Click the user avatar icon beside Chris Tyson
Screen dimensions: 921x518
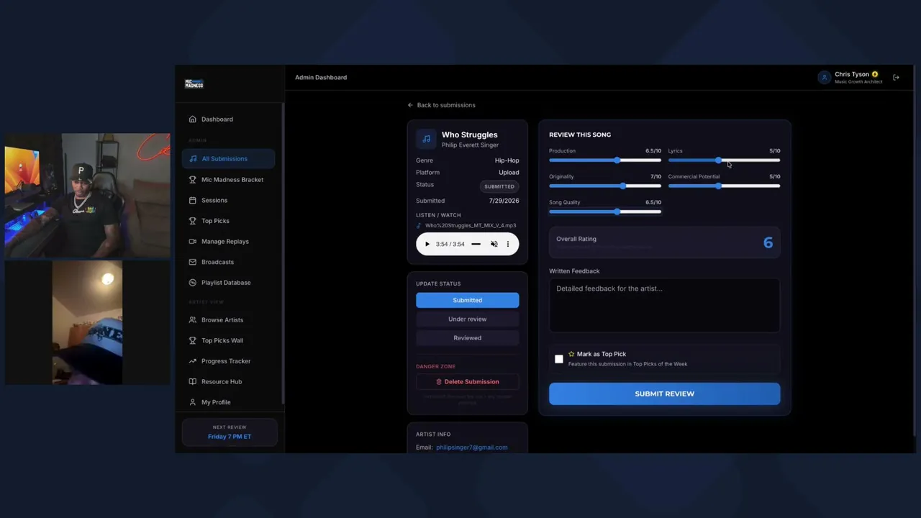click(x=825, y=78)
